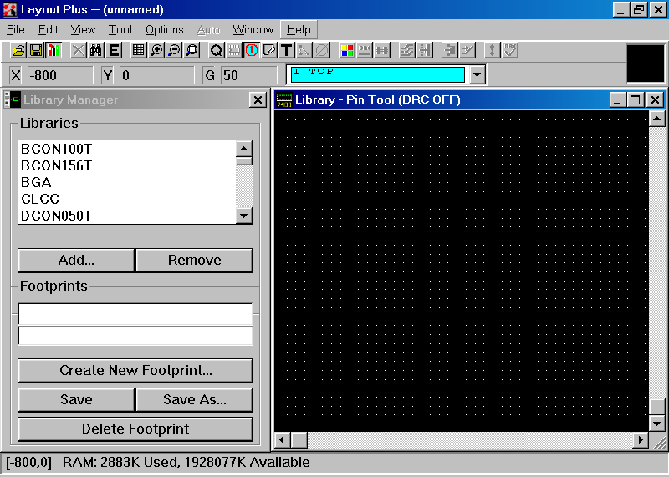Click the Library window horizontal scrollbar thumb
669x477 pixels.
(299, 440)
